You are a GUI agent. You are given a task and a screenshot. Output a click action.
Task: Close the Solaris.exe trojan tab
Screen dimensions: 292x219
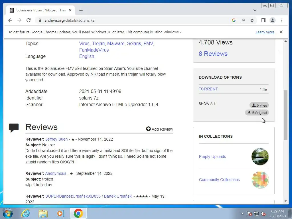(70, 10)
